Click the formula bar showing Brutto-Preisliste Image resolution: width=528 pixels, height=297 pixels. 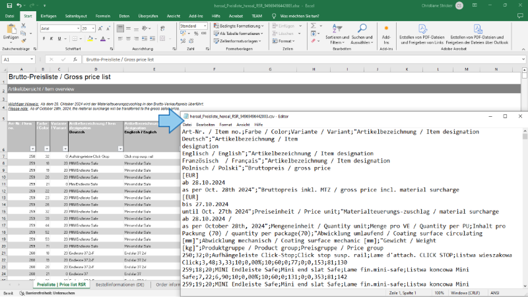(303, 59)
